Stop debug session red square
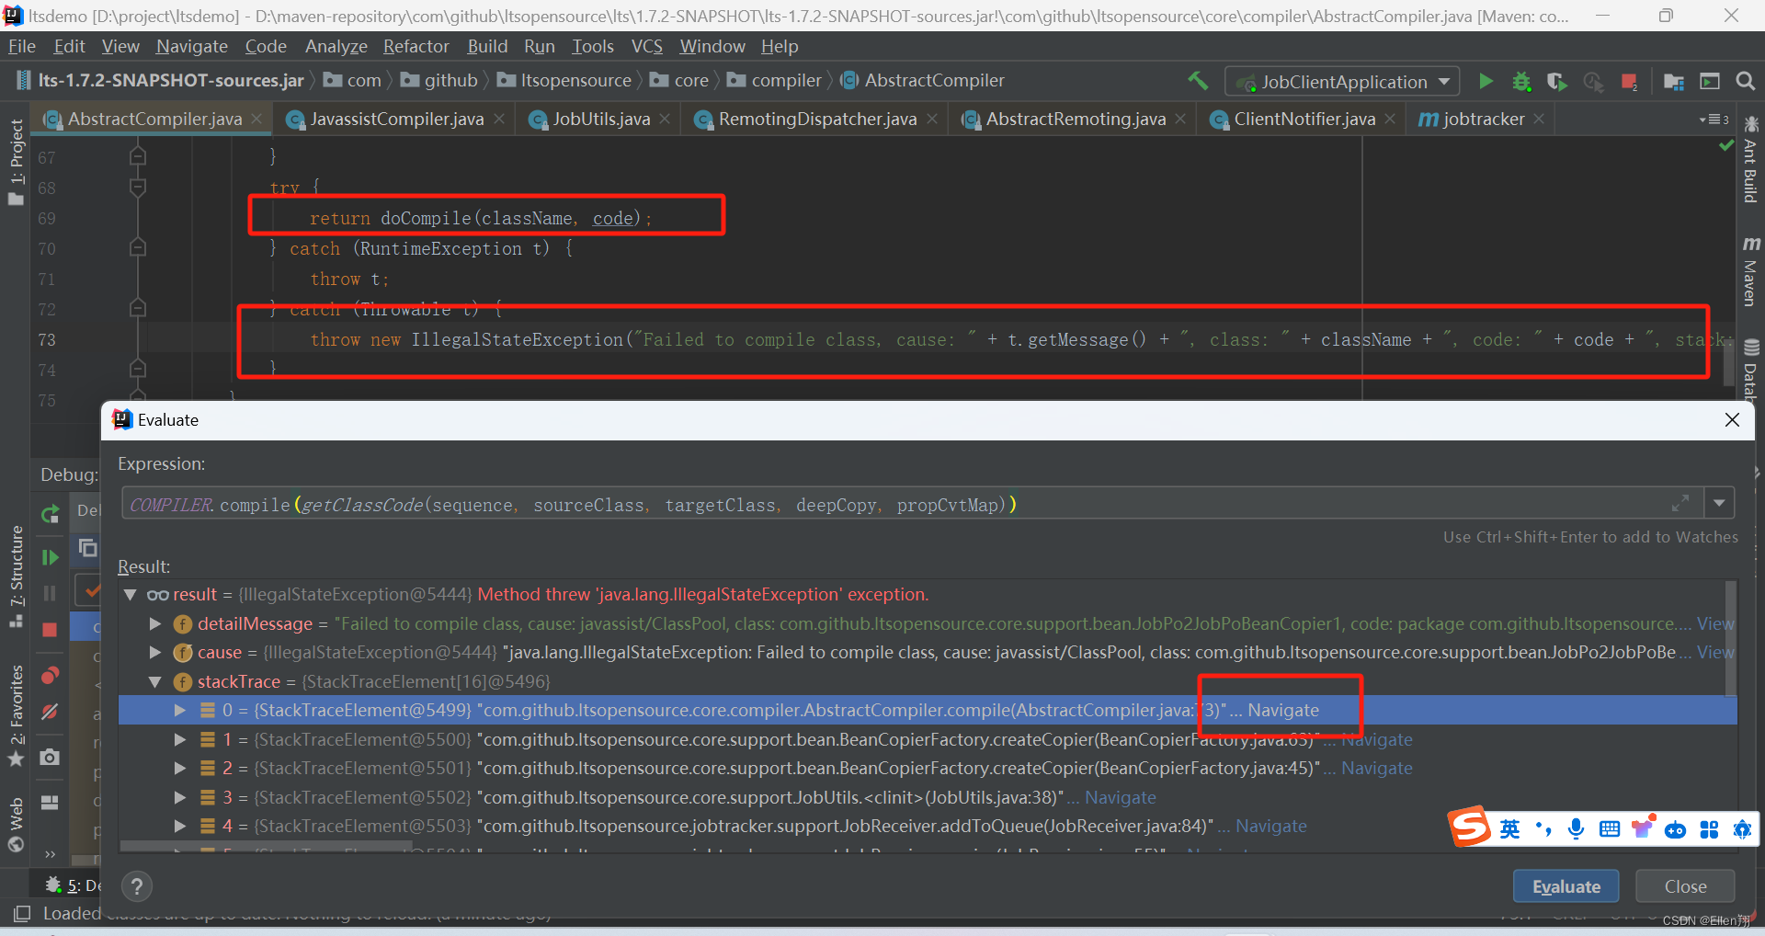1765x936 pixels. 50,630
